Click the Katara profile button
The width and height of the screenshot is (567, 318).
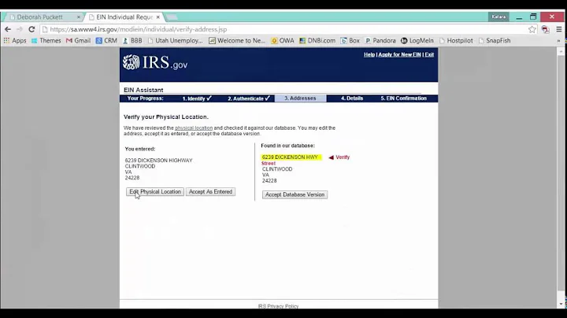pyautogui.click(x=498, y=17)
